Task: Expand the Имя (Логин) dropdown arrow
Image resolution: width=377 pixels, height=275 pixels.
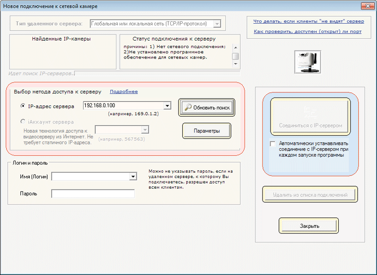Action: [x=133, y=176]
